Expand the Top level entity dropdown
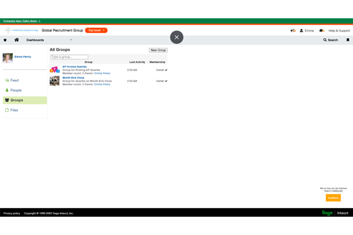The image size is (353, 235). point(96,30)
